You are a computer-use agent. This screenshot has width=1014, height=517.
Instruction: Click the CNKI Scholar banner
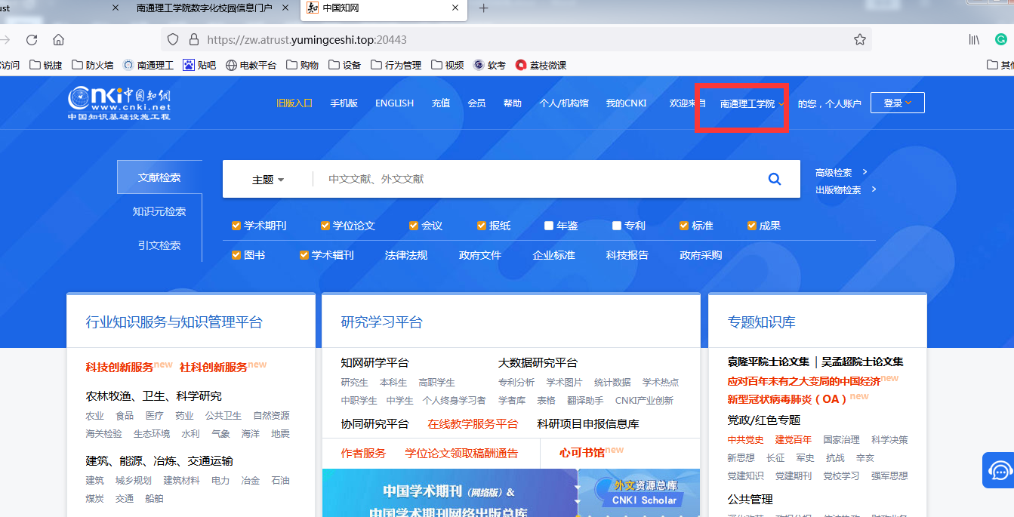tap(643, 492)
